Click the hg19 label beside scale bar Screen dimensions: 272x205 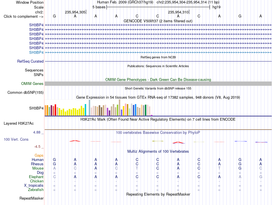pos(216,7)
